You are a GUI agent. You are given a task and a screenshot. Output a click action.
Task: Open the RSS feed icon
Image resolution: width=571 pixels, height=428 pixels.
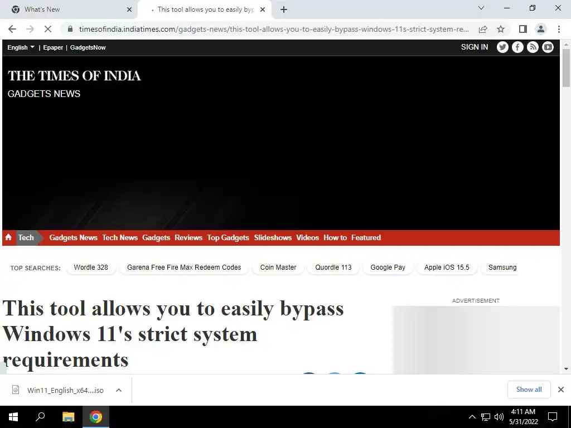pyautogui.click(x=533, y=47)
